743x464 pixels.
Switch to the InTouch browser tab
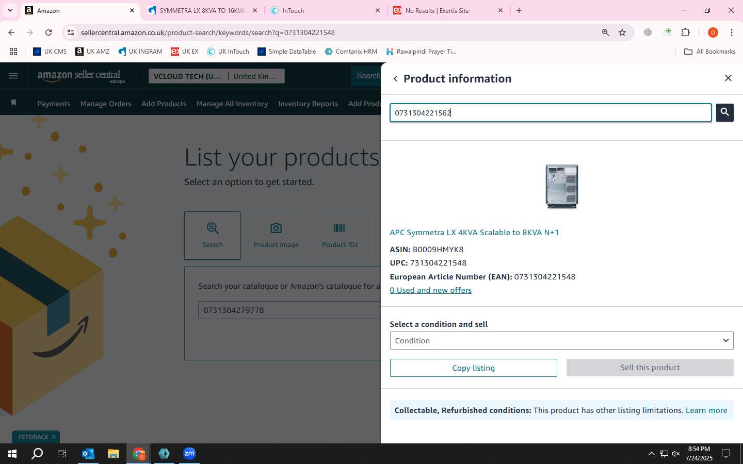point(325,10)
